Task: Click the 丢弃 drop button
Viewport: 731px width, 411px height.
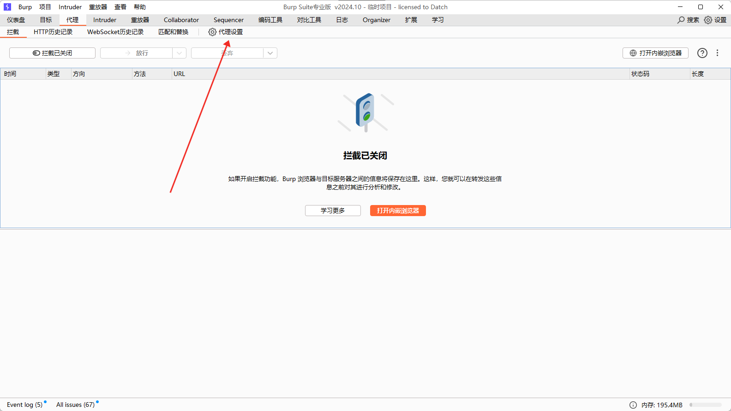Action: pyautogui.click(x=227, y=53)
